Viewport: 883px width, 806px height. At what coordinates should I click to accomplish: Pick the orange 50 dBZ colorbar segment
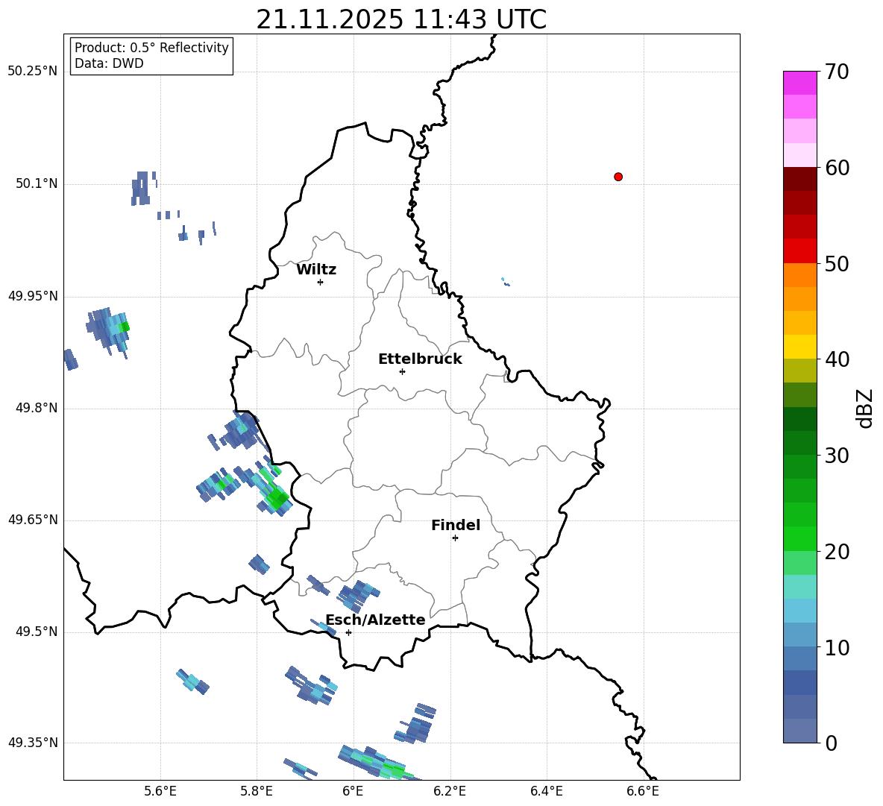[x=799, y=274]
